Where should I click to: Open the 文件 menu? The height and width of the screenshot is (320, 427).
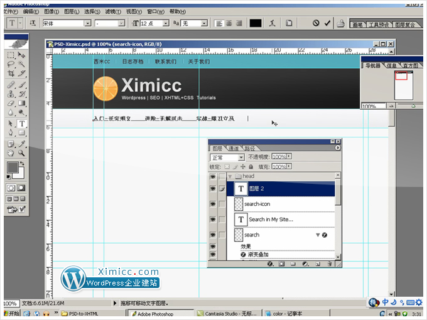[11, 11]
